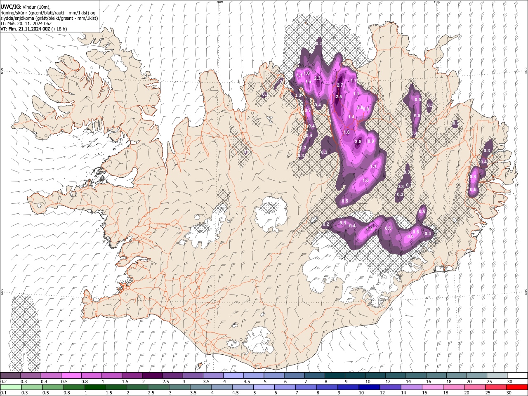
Task: Click the '0.1' label on lower scale
Action: click(3, 393)
